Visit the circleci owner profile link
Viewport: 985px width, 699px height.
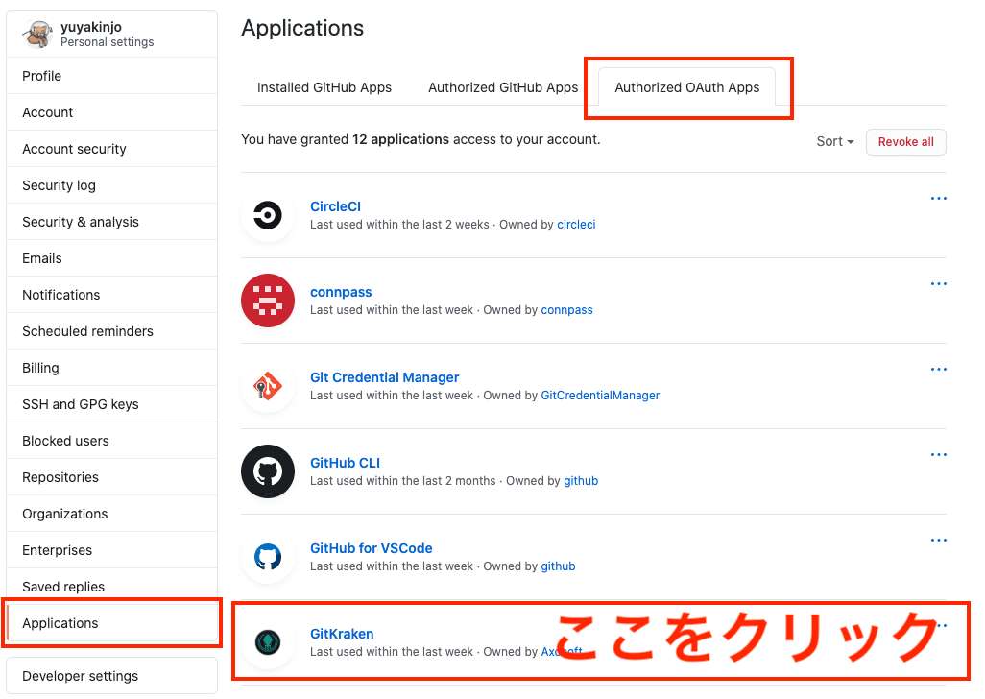tap(576, 225)
